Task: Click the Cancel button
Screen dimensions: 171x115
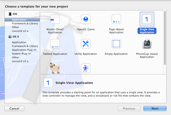Action: [x=14, y=108]
